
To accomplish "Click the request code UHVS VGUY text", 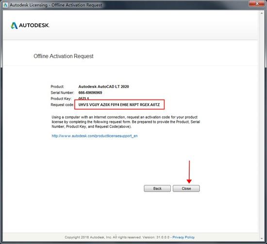I will click(119, 105).
